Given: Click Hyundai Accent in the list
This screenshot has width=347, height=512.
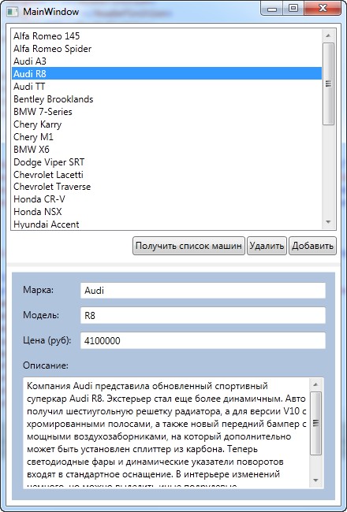Looking at the screenshot, I should (x=166, y=224).
